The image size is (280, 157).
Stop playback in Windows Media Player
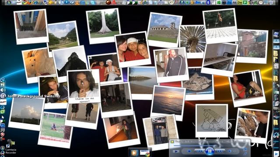[x=189, y=151]
